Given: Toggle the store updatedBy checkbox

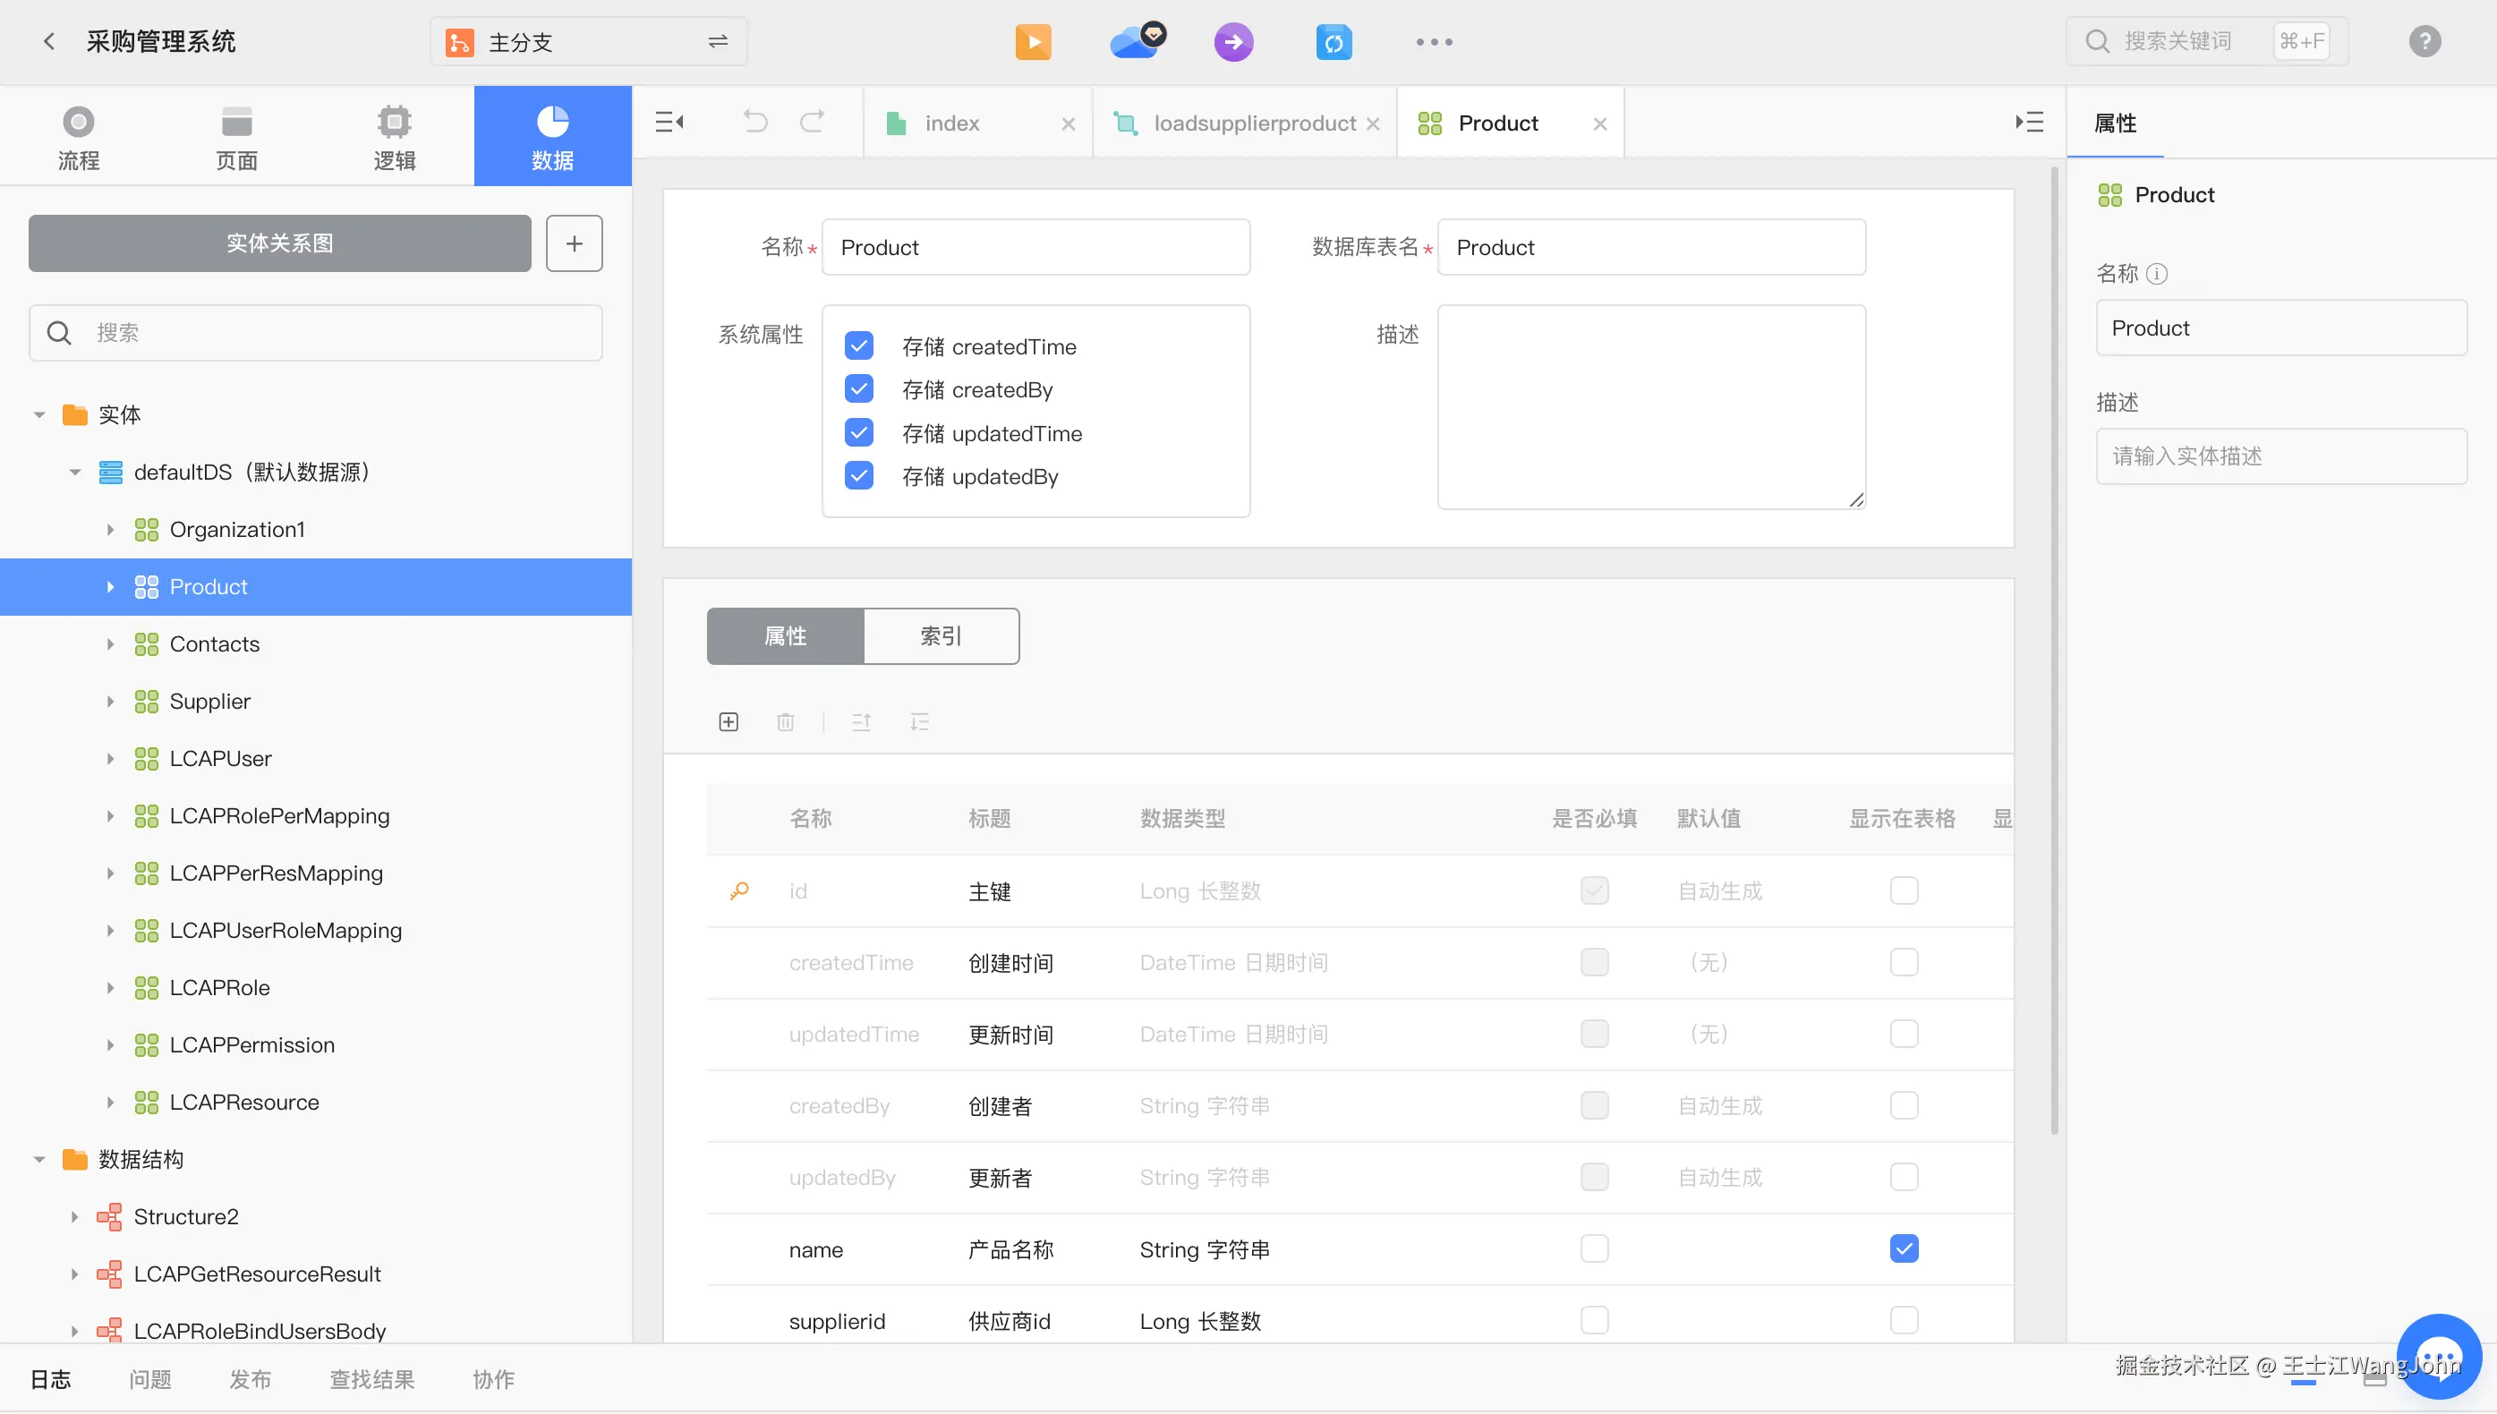Looking at the screenshot, I should (858, 476).
